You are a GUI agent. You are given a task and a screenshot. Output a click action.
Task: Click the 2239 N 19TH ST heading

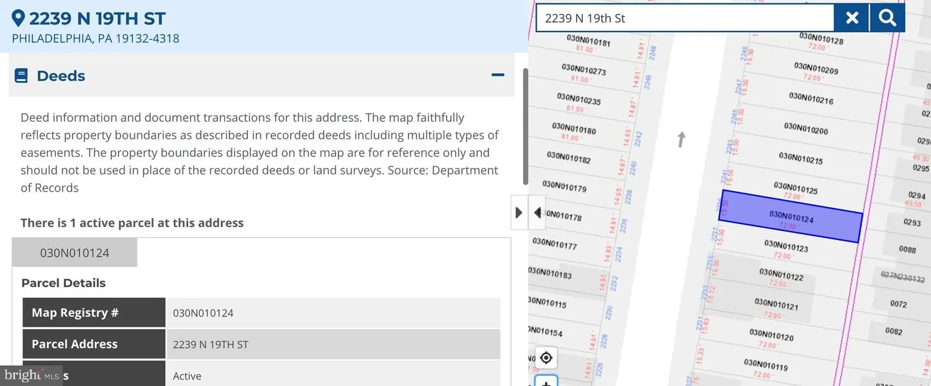97,18
